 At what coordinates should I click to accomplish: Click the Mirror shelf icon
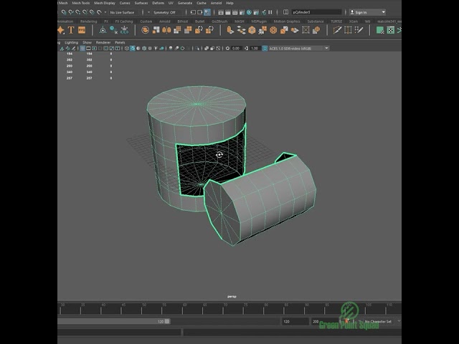point(166,30)
